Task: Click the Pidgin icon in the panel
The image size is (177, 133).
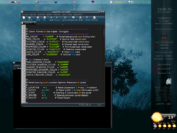Action: pyautogui.click(x=74, y=2)
